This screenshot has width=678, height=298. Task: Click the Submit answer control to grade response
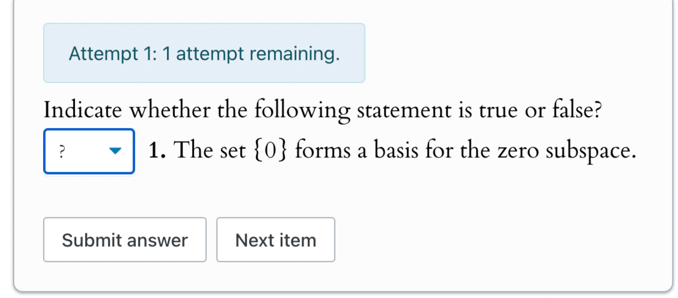[x=124, y=239]
